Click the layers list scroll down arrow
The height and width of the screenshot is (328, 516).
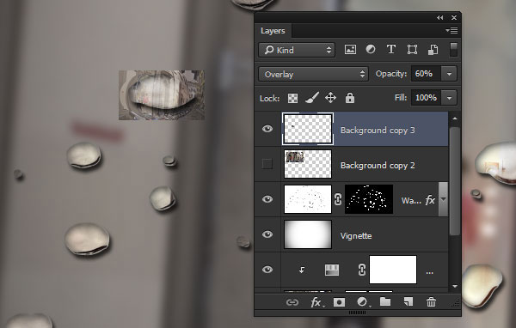click(455, 286)
